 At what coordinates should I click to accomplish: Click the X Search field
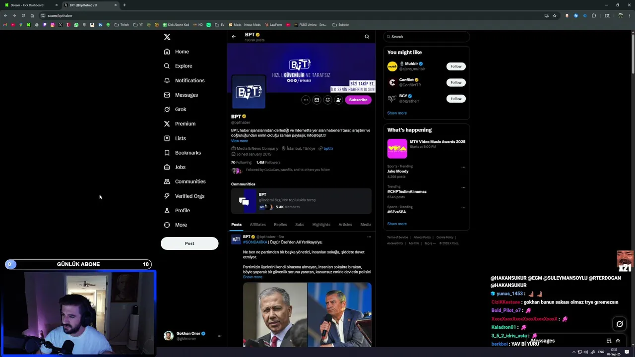pyautogui.click(x=426, y=37)
